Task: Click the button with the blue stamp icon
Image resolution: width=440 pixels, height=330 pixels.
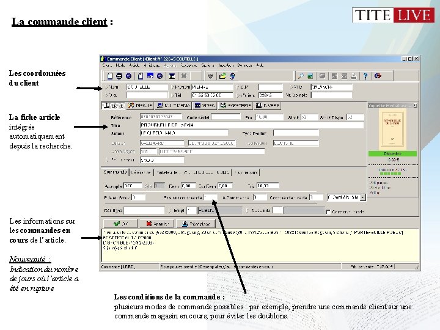Action: click(196, 224)
